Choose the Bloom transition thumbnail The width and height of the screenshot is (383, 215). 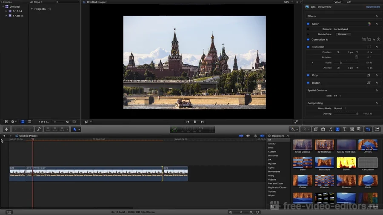346,163
